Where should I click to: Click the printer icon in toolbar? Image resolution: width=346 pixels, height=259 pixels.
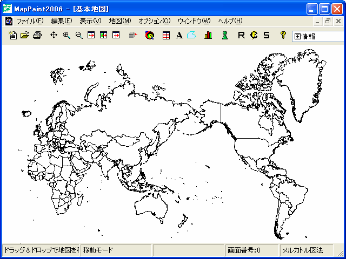[37, 36]
